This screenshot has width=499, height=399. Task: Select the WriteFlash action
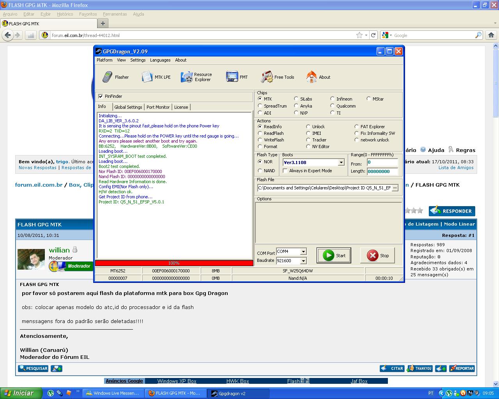(260, 140)
